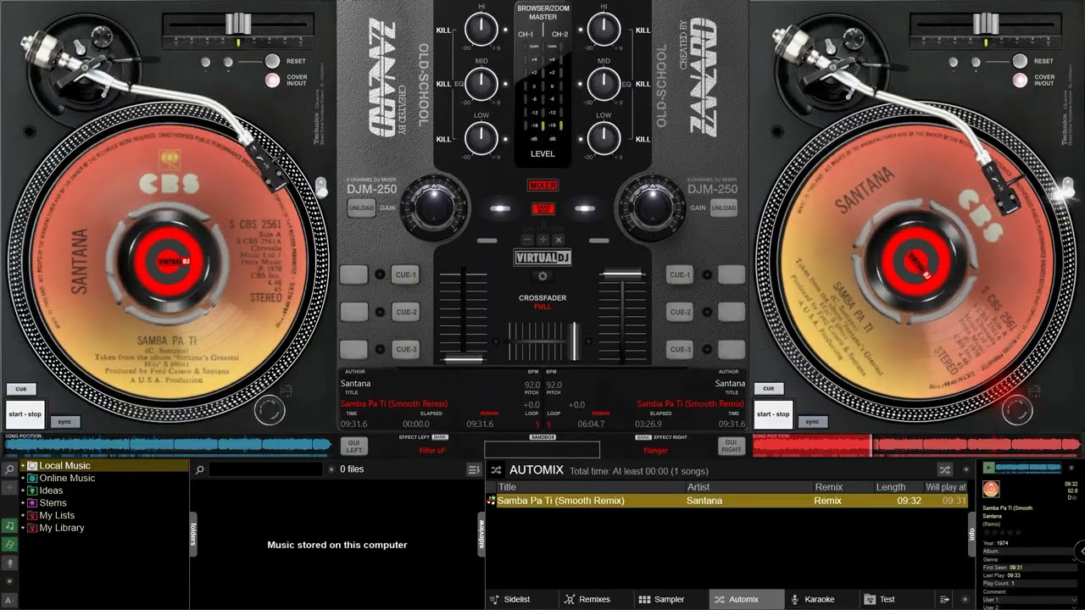This screenshot has height=610, width=1085.
Task: Click the right deck cue button
Action: 768,389
